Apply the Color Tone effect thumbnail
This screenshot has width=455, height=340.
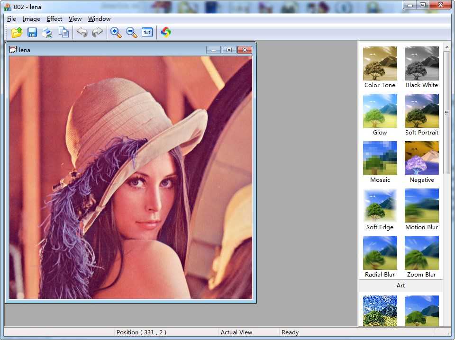tap(380, 63)
